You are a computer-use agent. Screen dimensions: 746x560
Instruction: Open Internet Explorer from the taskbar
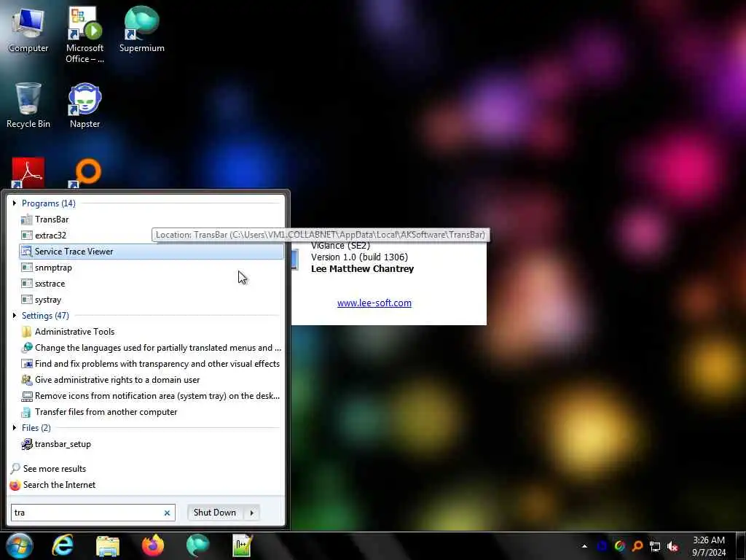click(x=63, y=545)
